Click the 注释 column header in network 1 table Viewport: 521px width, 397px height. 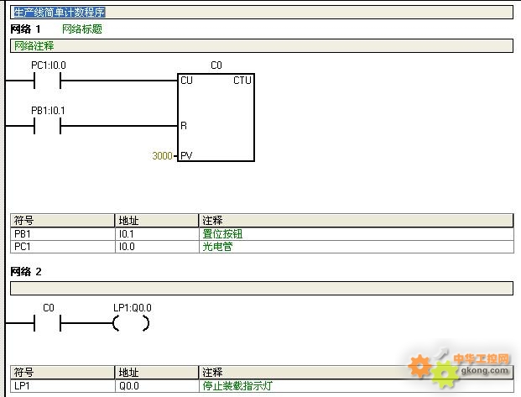357,221
